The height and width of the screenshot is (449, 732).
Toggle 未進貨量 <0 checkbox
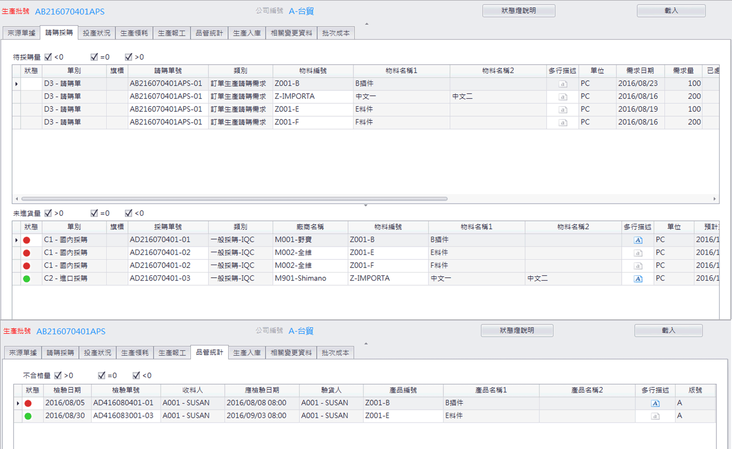129,213
